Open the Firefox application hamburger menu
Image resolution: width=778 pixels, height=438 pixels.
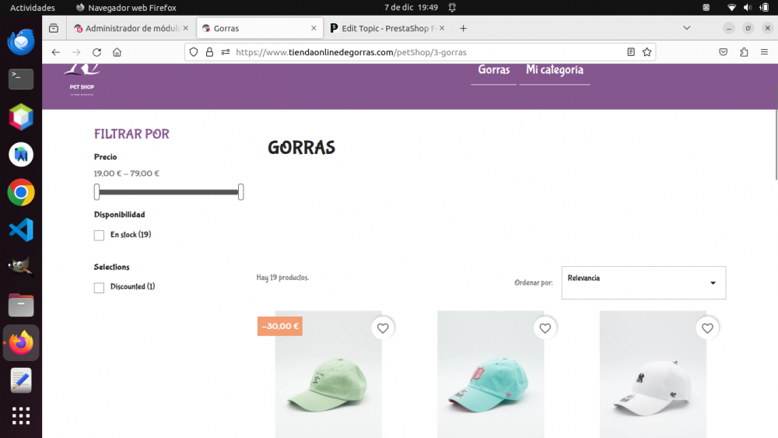click(x=764, y=52)
